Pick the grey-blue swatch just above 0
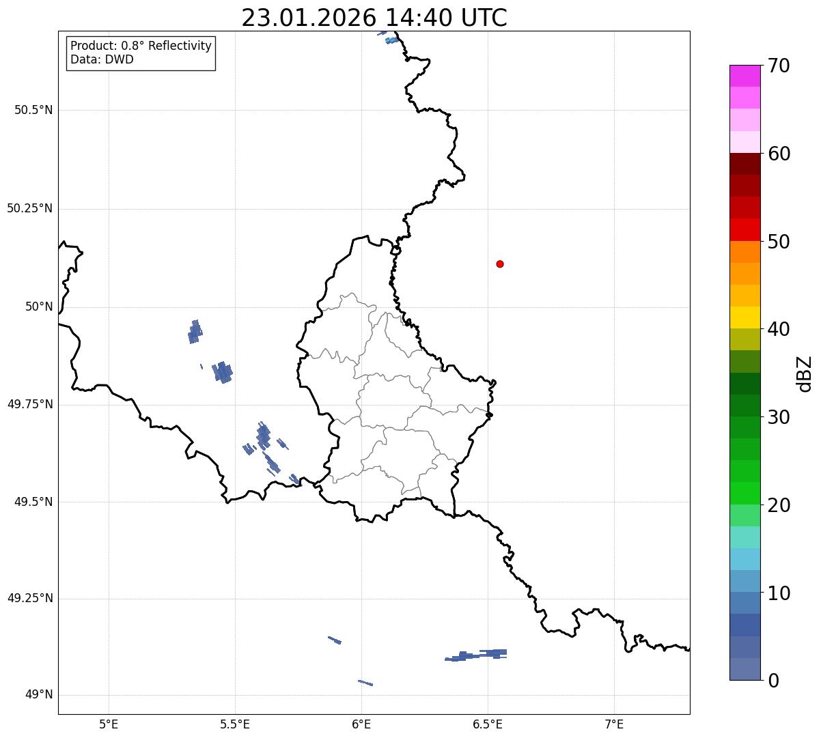This screenshot has height=738, width=821. (x=745, y=669)
